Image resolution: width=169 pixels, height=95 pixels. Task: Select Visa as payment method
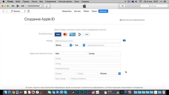pos(58,35)
